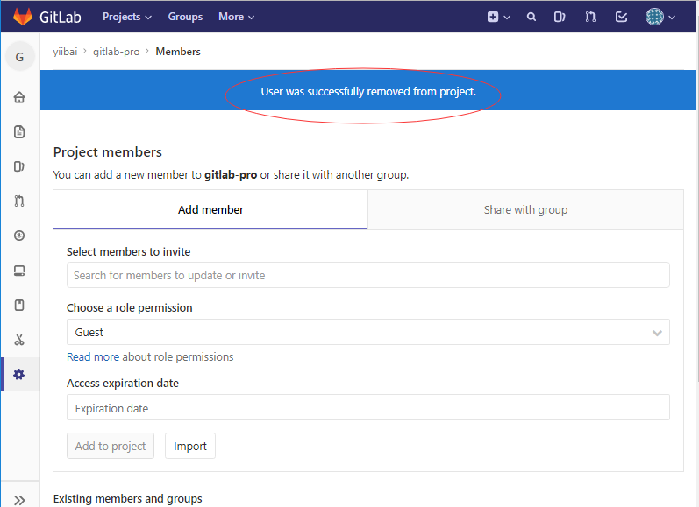Open the search magnifier in top bar
699x507 pixels.
(531, 17)
